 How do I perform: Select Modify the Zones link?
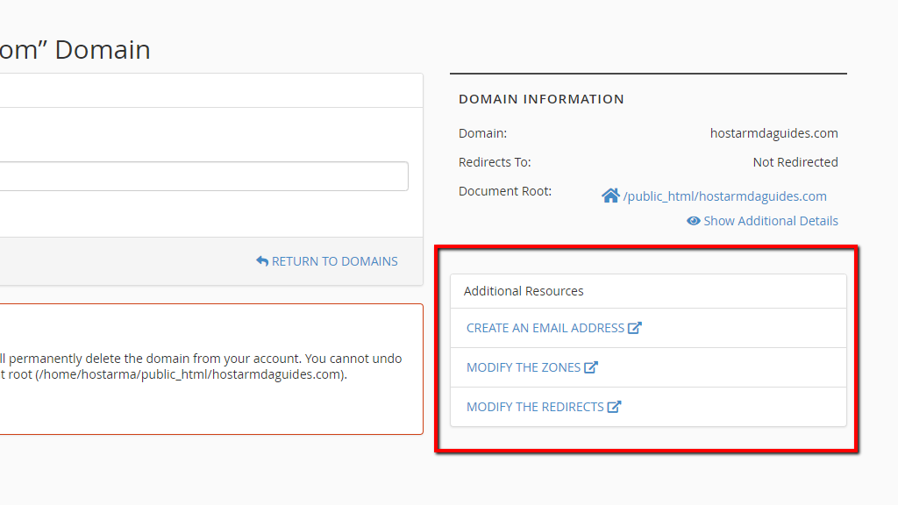(523, 367)
